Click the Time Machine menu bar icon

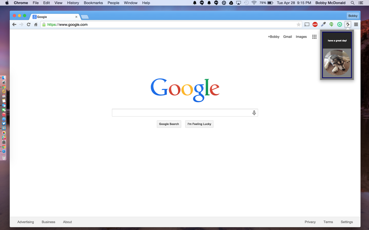click(246, 3)
